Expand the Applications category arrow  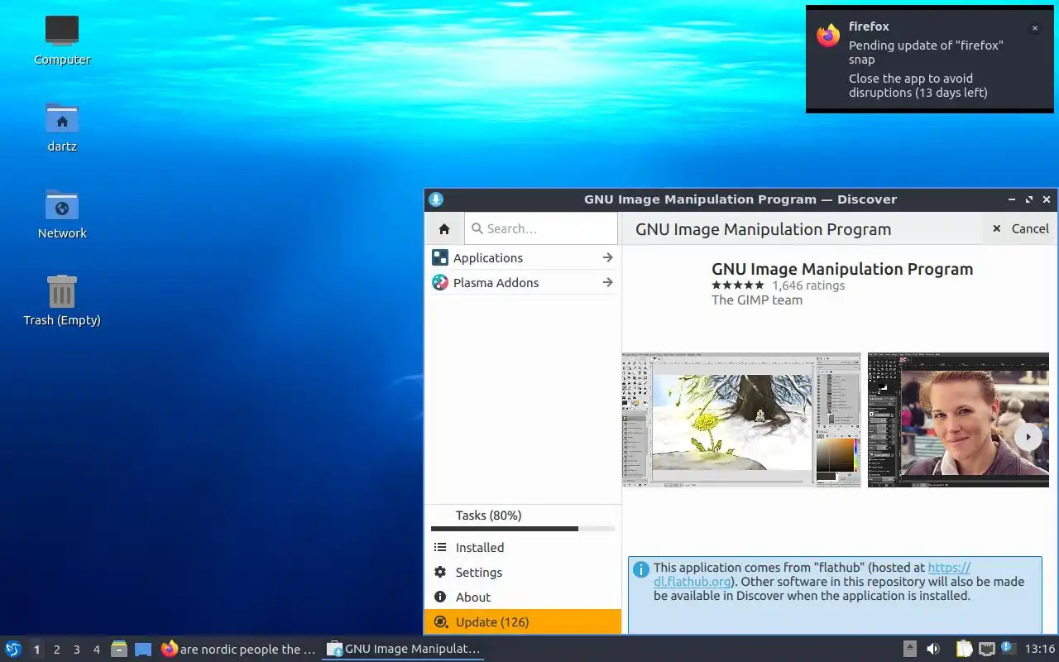pos(607,258)
